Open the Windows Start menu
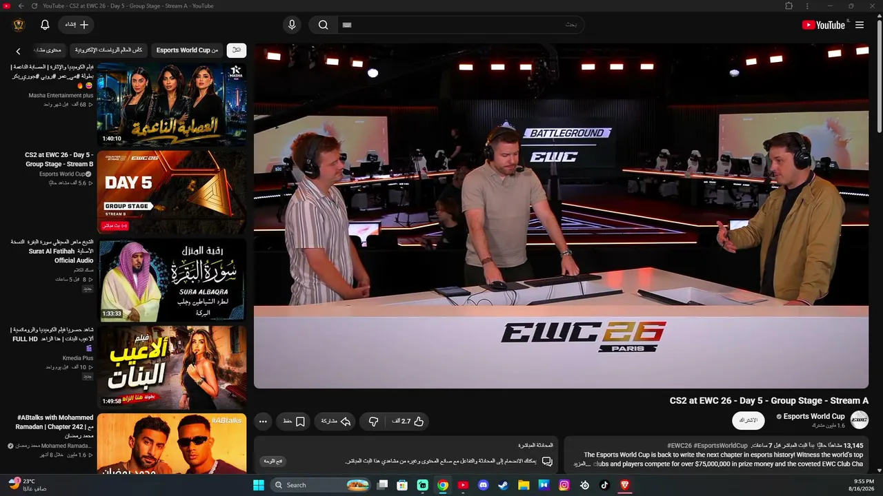Image resolution: width=883 pixels, height=496 pixels. pos(259,485)
